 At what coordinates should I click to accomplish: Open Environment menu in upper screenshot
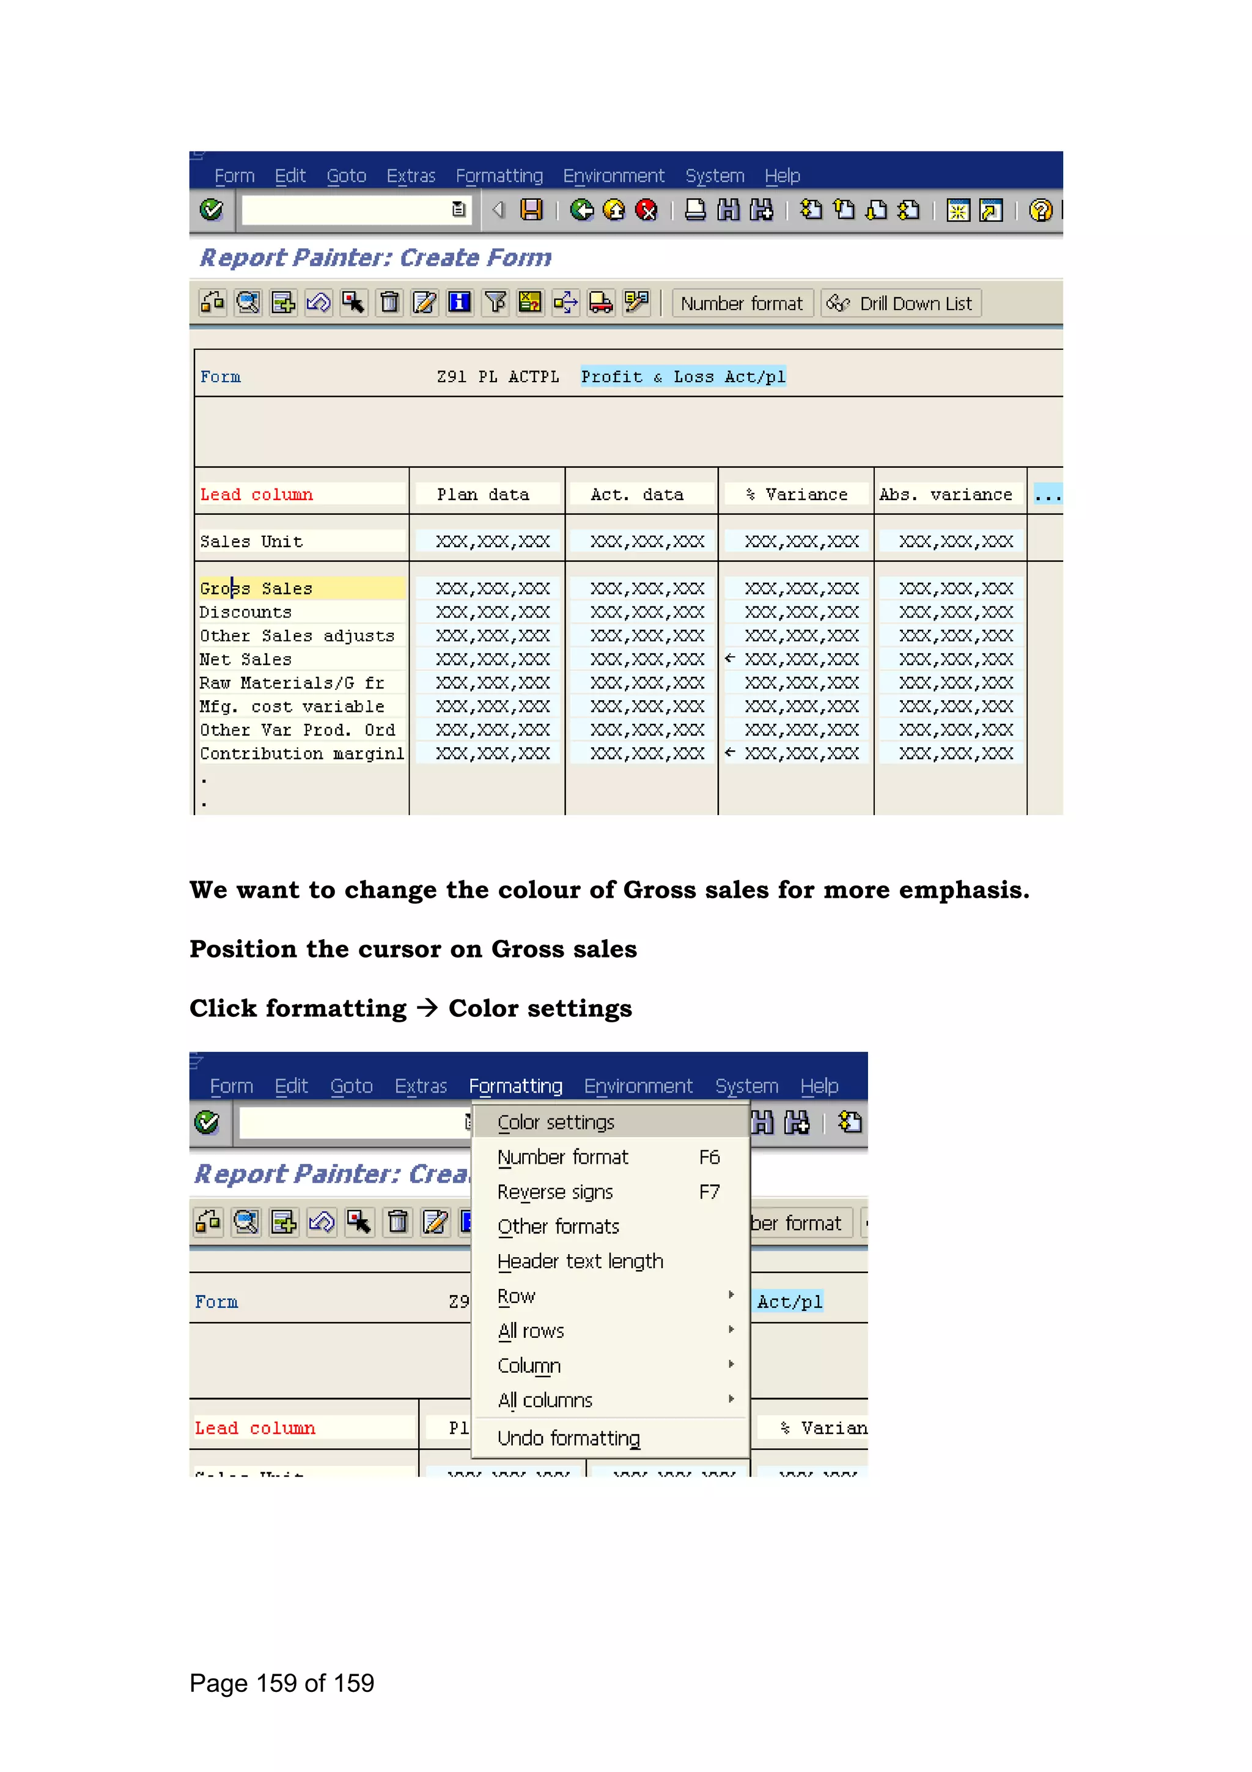click(x=613, y=176)
